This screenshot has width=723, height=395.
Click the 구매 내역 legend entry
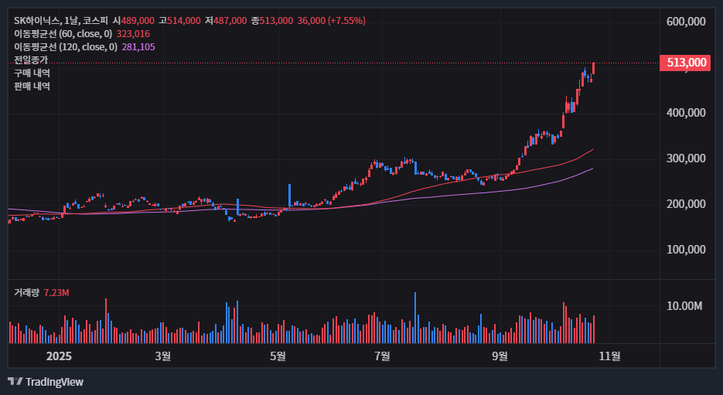[x=32, y=73]
